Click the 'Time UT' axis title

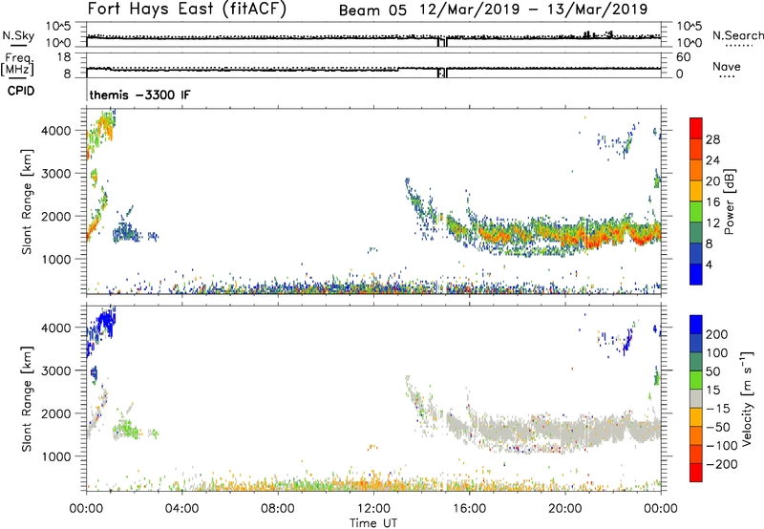point(373,523)
